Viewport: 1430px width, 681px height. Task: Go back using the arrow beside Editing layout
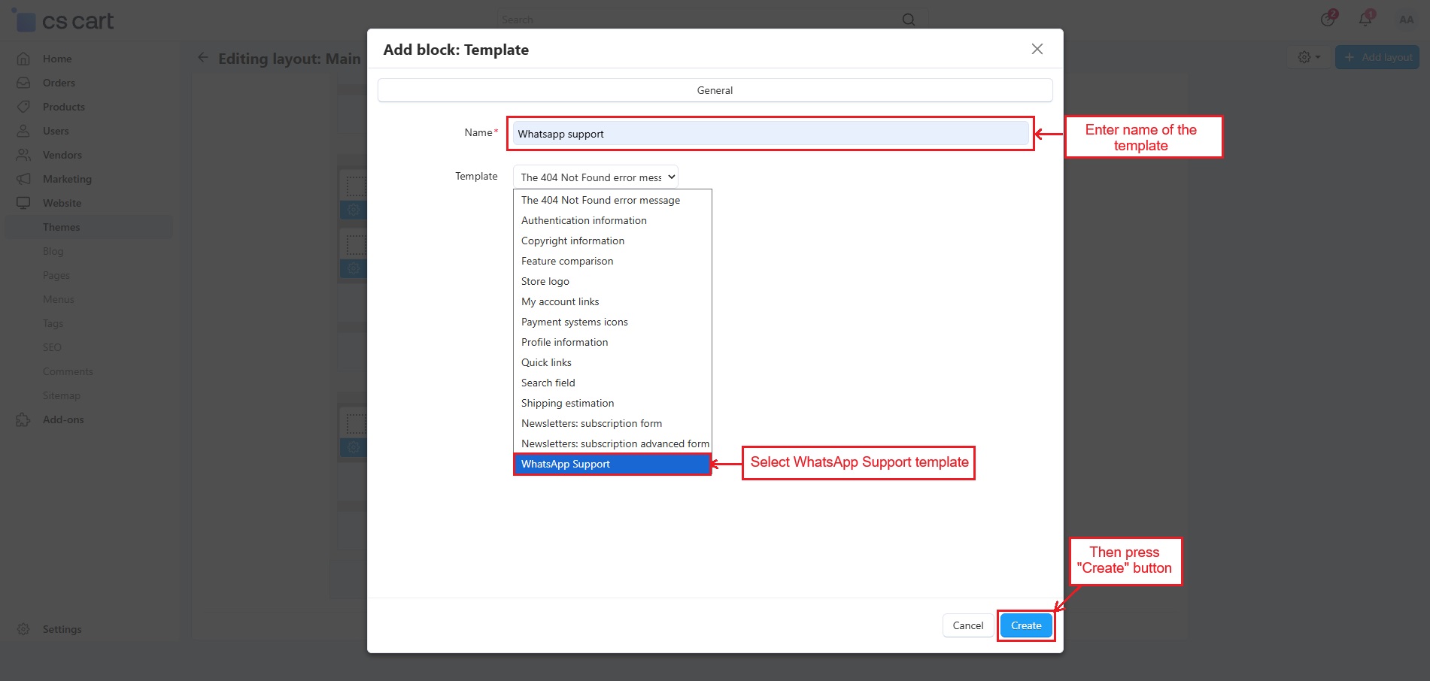[x=202, y=58]
